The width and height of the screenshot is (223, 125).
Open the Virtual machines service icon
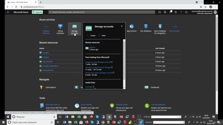point(60,26)
